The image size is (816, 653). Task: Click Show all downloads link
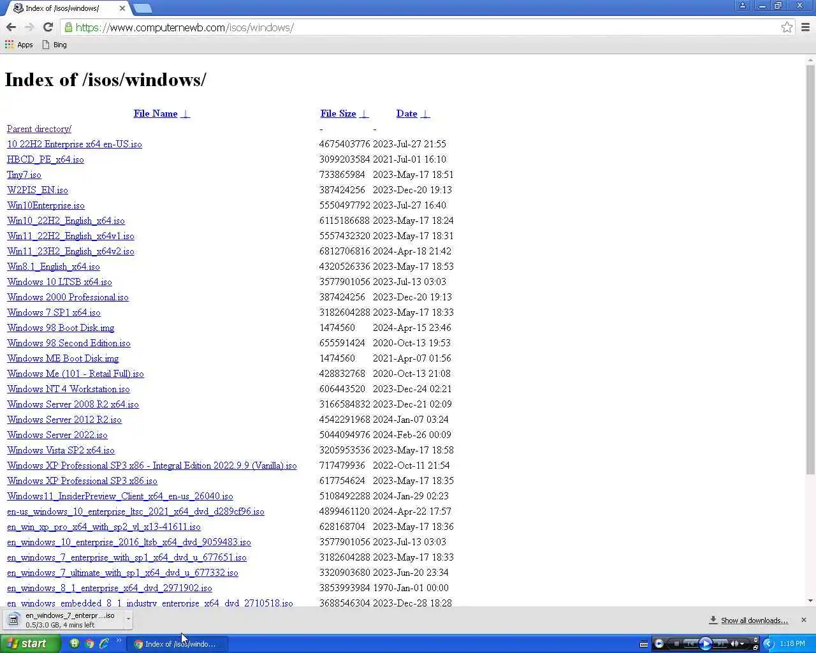pos(754,620)
